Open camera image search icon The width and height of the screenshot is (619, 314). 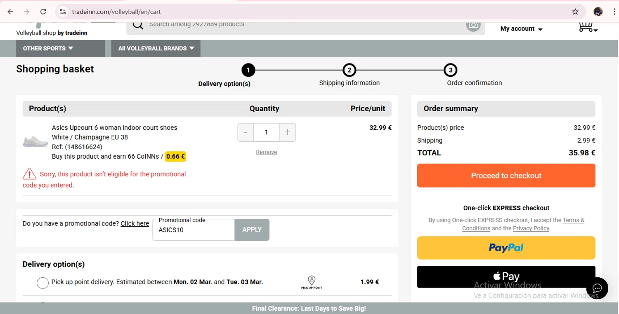(473, 25)
